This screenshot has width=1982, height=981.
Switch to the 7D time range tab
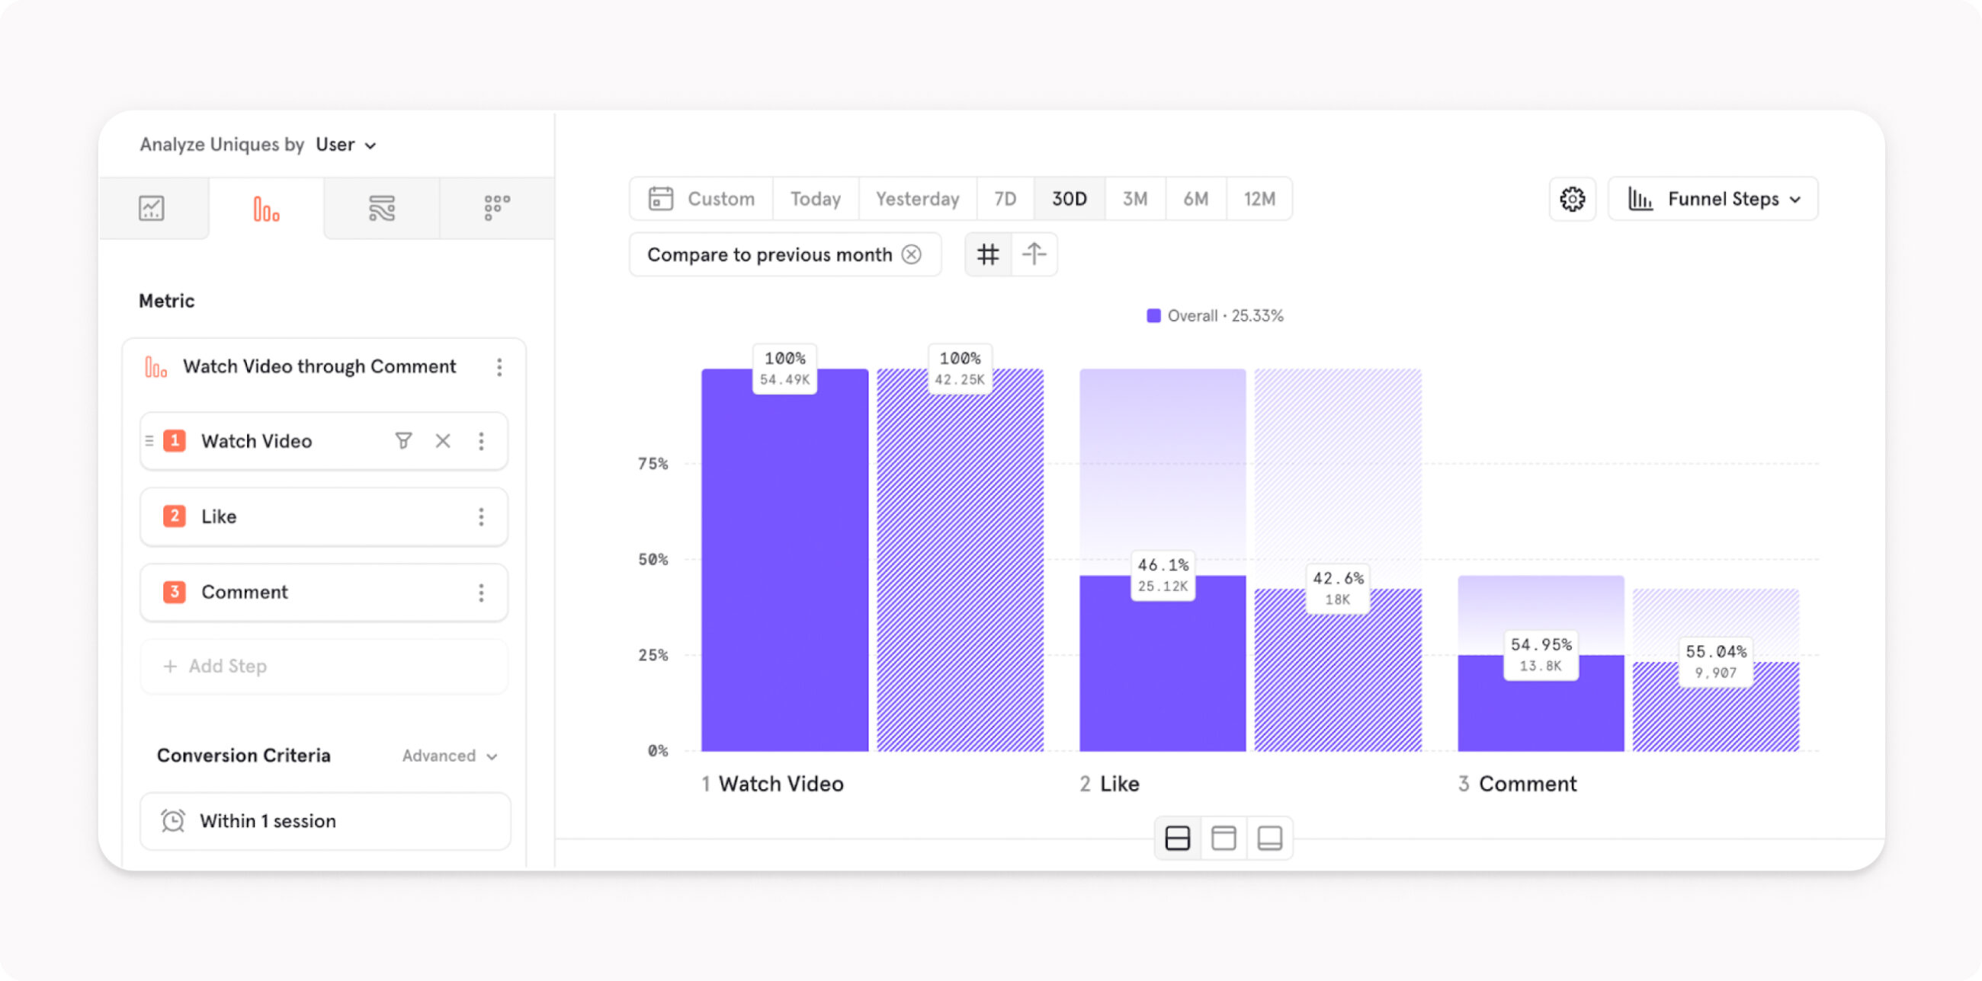tap(1005, 198)
